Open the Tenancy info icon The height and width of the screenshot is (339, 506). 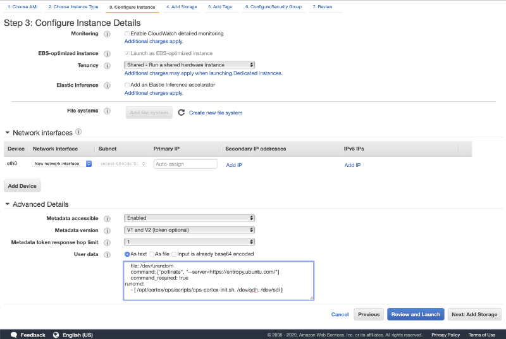(x=107, y=66)
